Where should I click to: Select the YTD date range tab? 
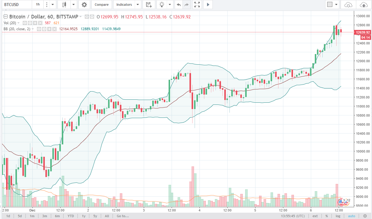pyautogui.click(x=71, y=216)
